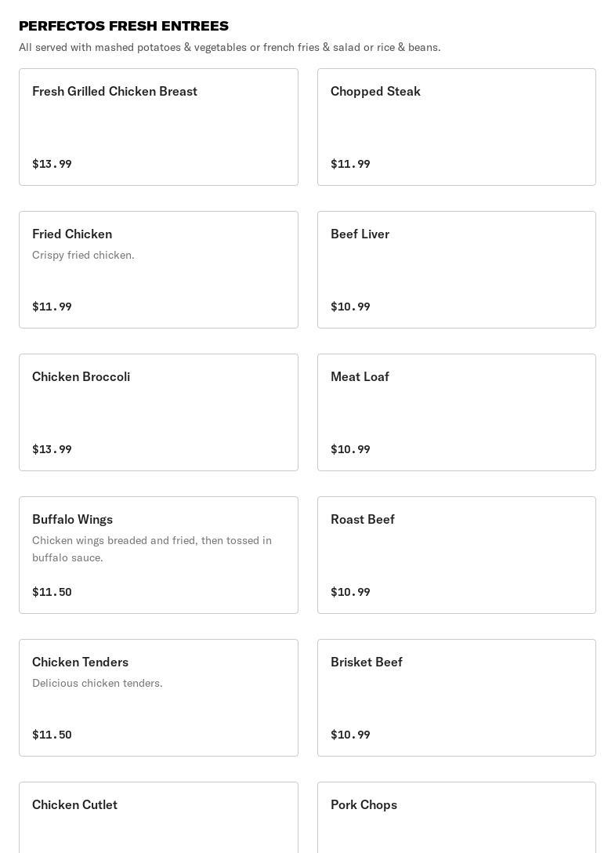This screenshot has width=615, height=853.
Task: Click the $13.99 price on Chicken Broccoli
Action: (x=52, y=449)
